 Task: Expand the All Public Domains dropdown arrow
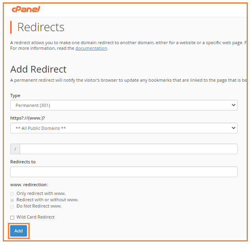coord(233,128)
